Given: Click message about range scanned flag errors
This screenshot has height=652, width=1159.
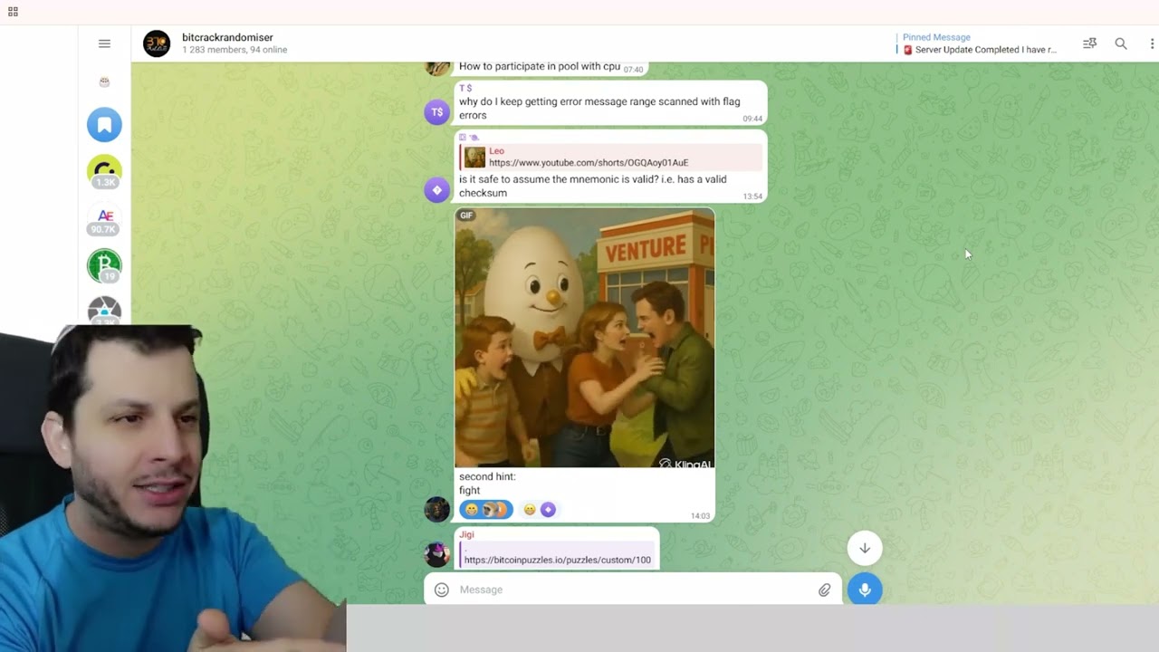Looking at the screenshot, I should click(599, 109).
